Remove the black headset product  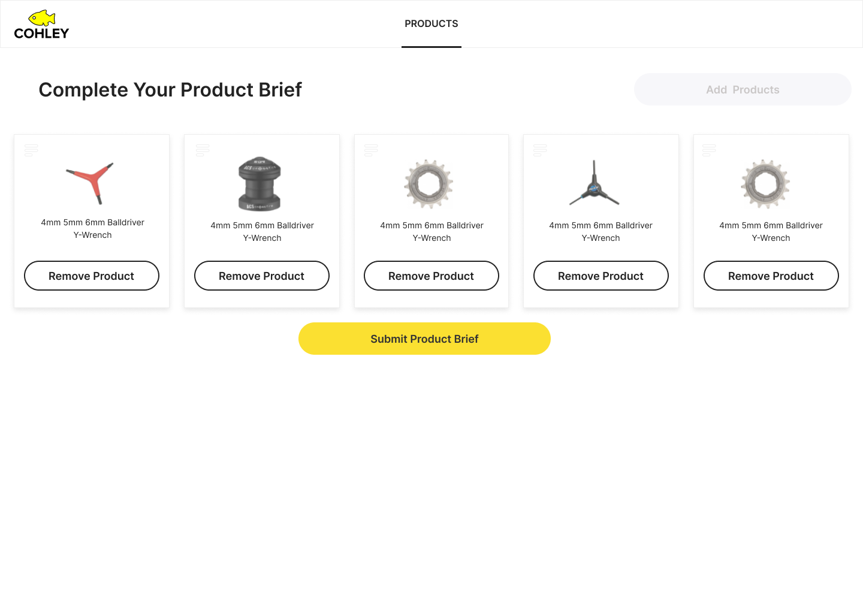click(262, 276)
